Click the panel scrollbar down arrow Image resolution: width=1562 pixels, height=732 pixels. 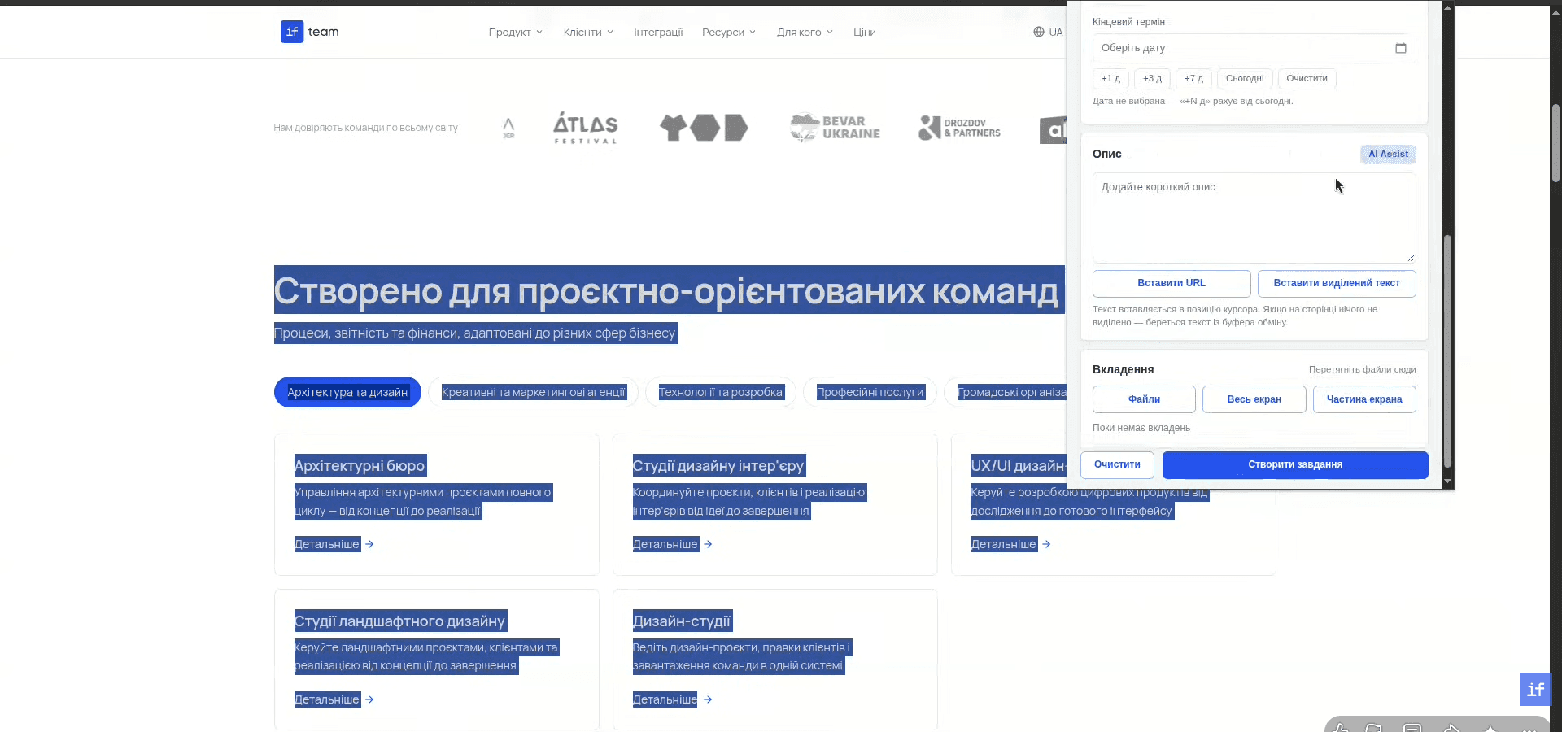tap(1447, 482)
